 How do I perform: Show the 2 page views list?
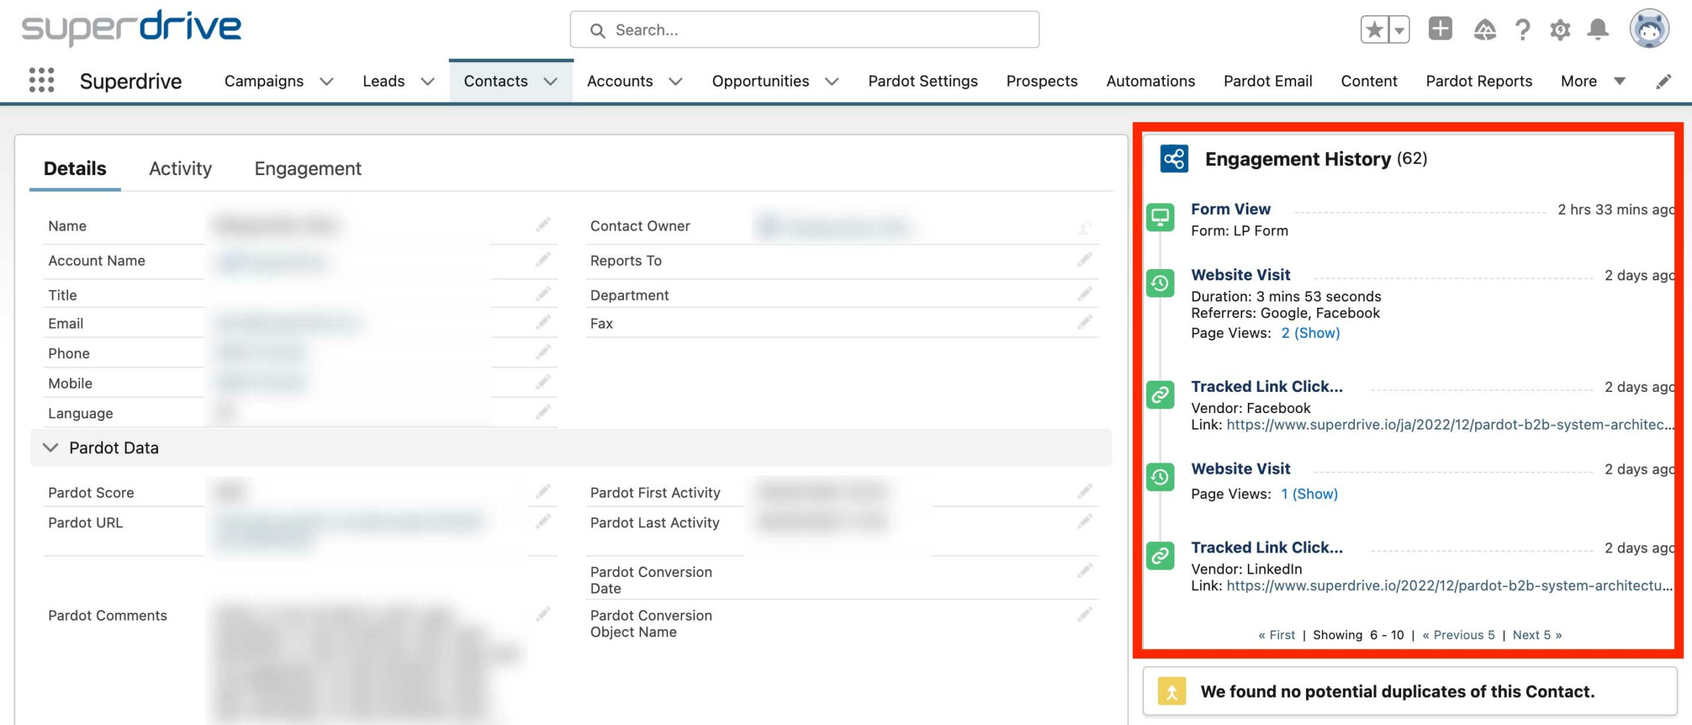1311,332
